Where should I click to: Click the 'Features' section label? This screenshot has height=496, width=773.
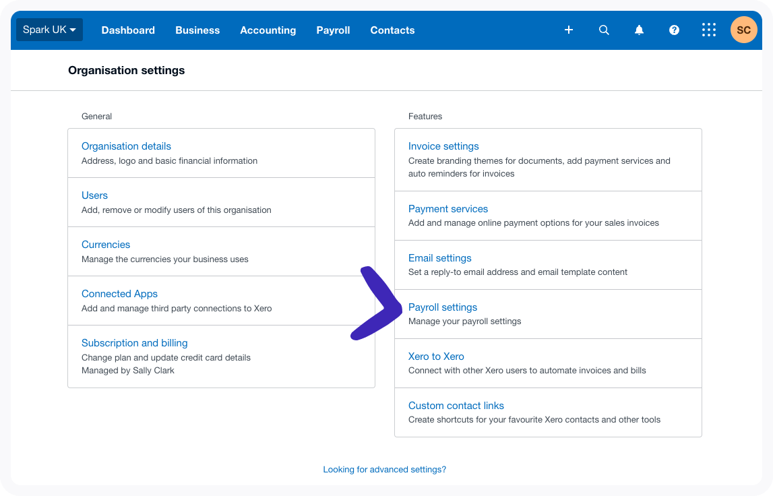coord(425,117)
